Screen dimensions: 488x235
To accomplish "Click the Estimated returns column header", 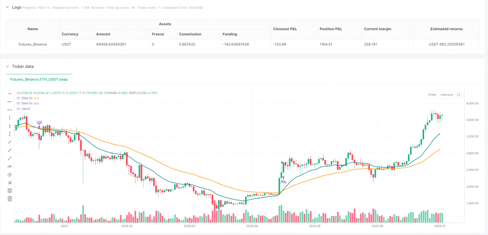I will 446,29.
